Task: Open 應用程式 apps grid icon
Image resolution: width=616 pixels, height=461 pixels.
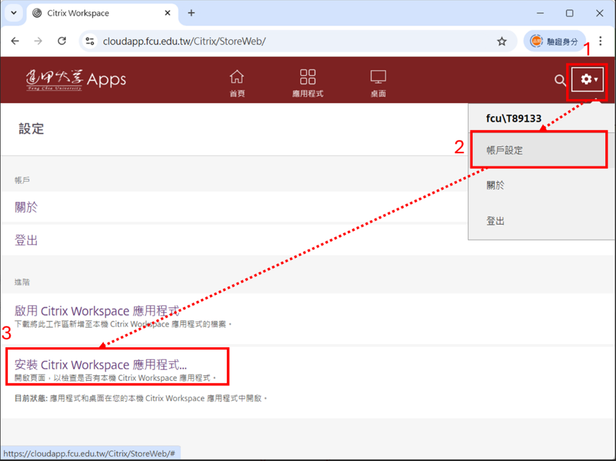Action: click(307, 83)
